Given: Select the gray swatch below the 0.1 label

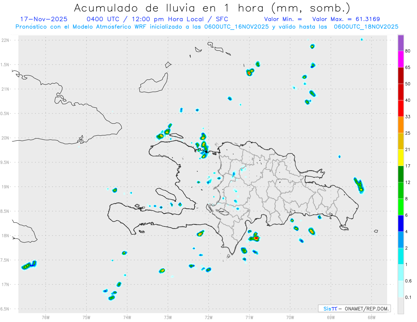Looking at the screenshot, I should click(x=401, y=306).
